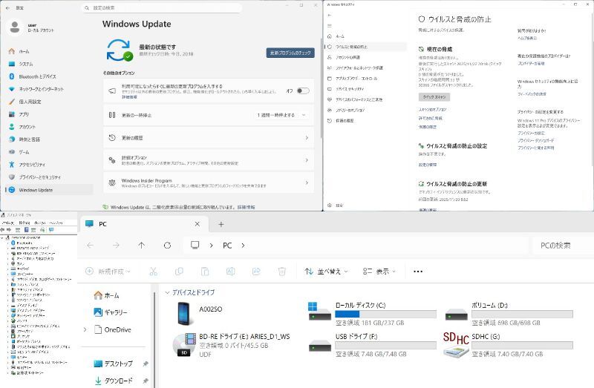Open ヘルプを表示 link in Windows Security
This screenshot has height=388, width=594.
click(527, 39)
